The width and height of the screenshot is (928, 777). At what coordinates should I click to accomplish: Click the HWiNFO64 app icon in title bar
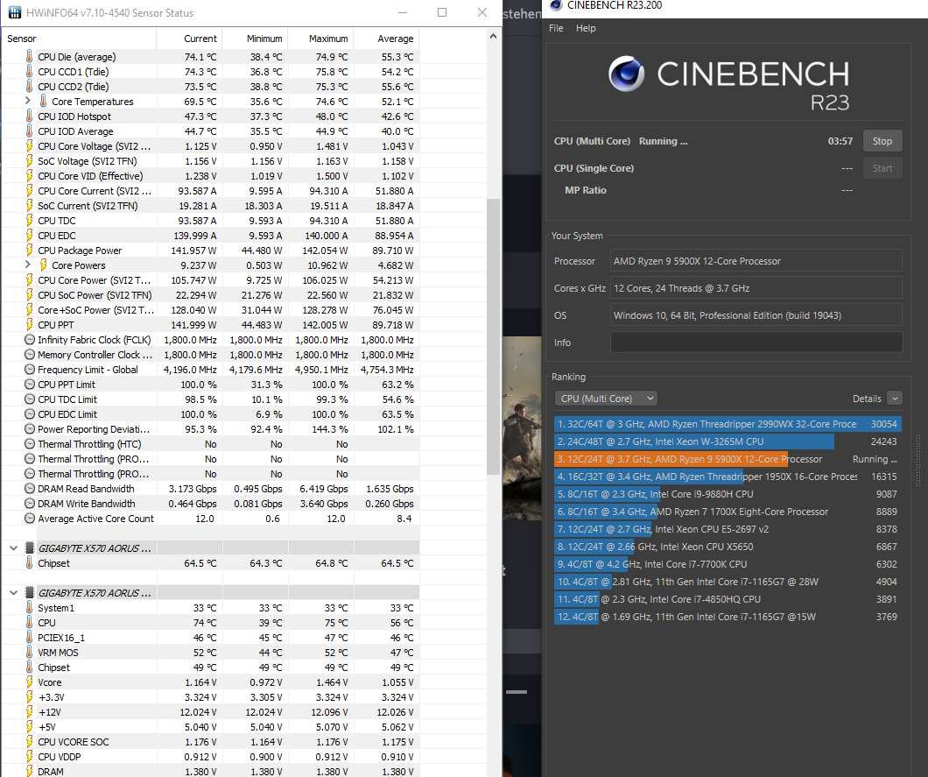[15, 12]
